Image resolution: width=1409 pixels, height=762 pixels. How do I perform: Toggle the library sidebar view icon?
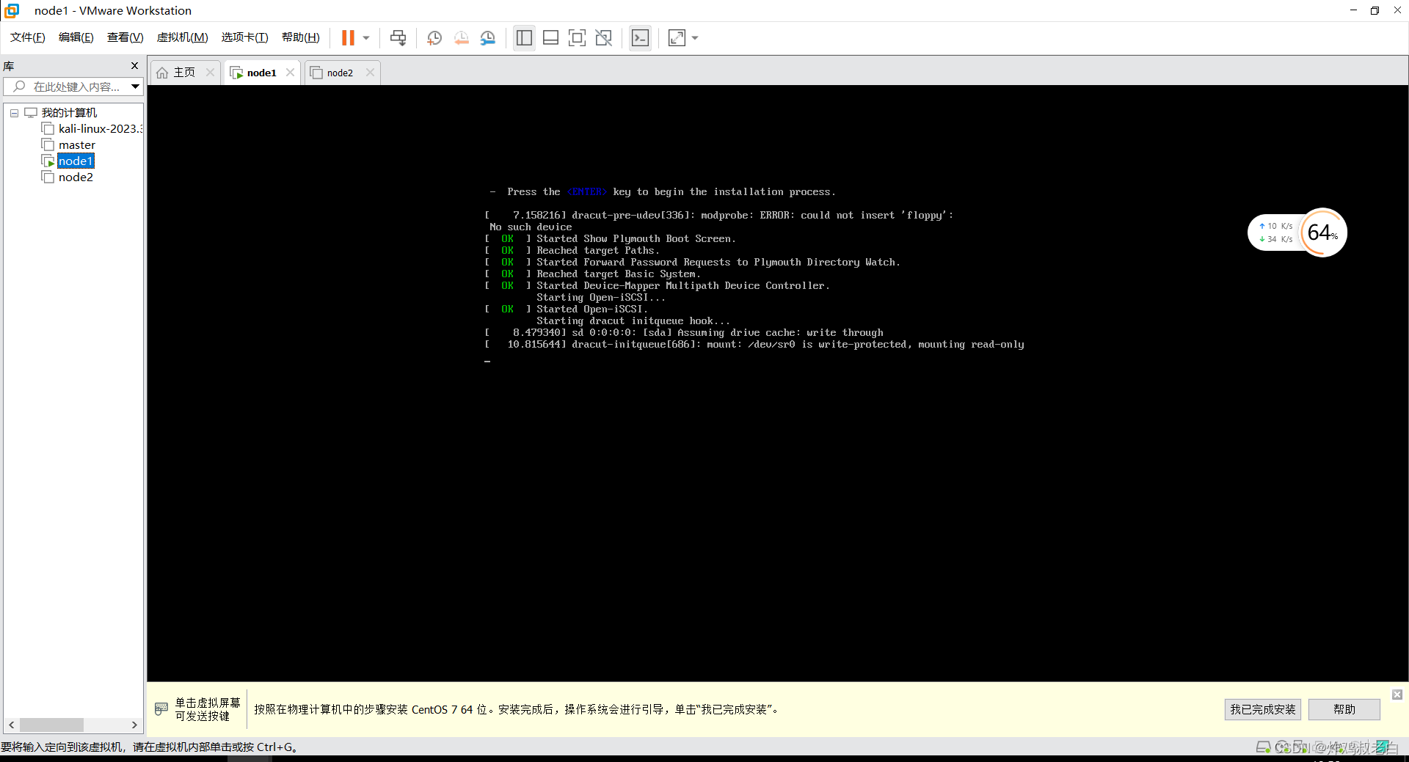tap(524, 37)
